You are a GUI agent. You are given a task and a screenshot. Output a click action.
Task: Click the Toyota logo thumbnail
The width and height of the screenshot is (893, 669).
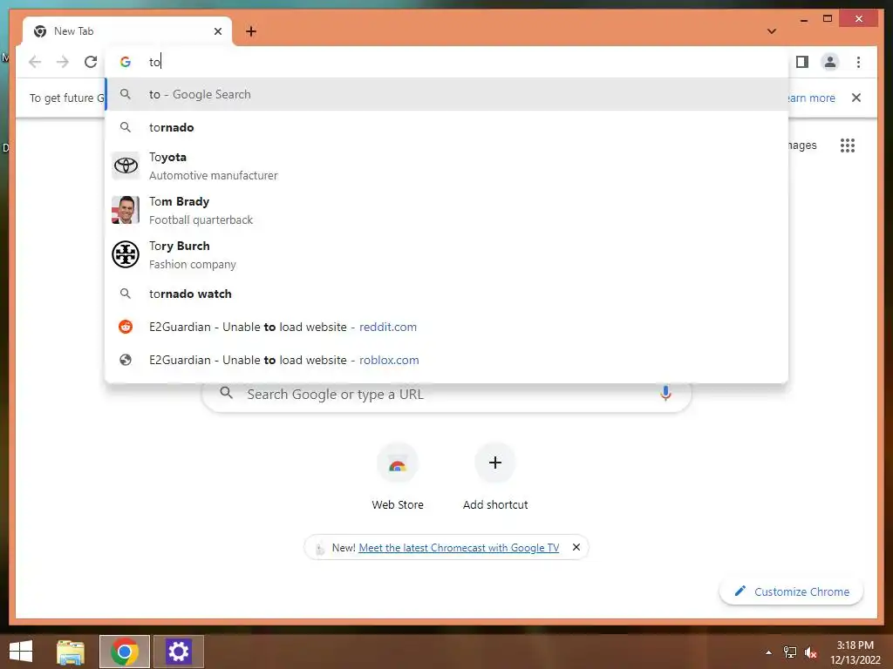click(126, 166)
